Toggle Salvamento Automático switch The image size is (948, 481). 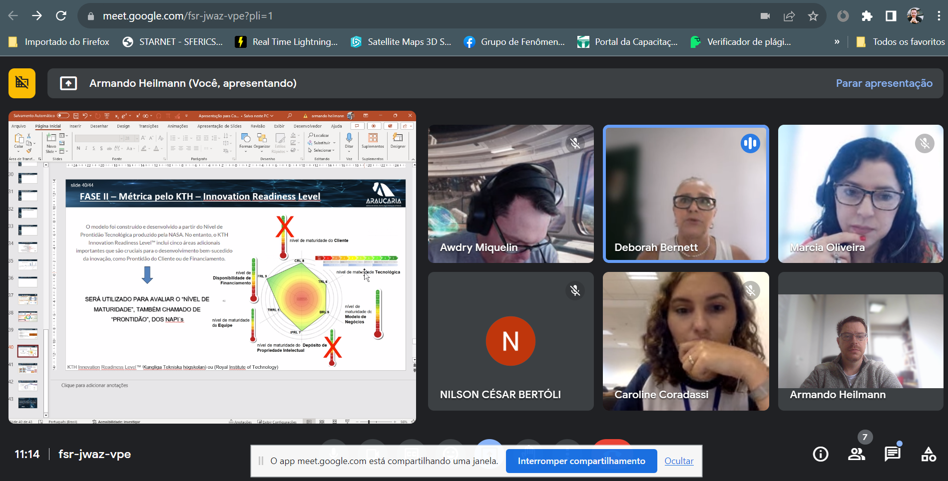coord(63,116)
